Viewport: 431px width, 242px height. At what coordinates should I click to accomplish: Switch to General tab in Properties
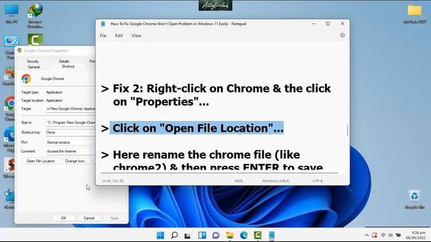34,67
